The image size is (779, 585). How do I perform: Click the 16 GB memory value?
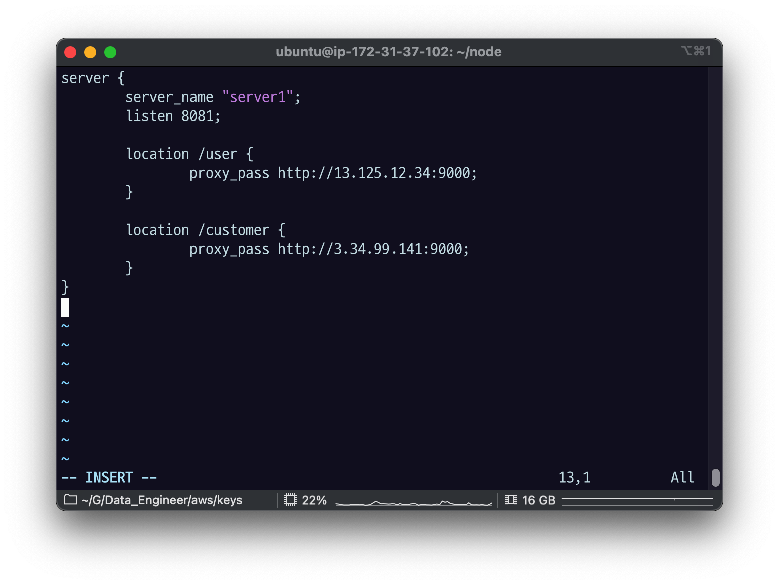pos(539,500)
